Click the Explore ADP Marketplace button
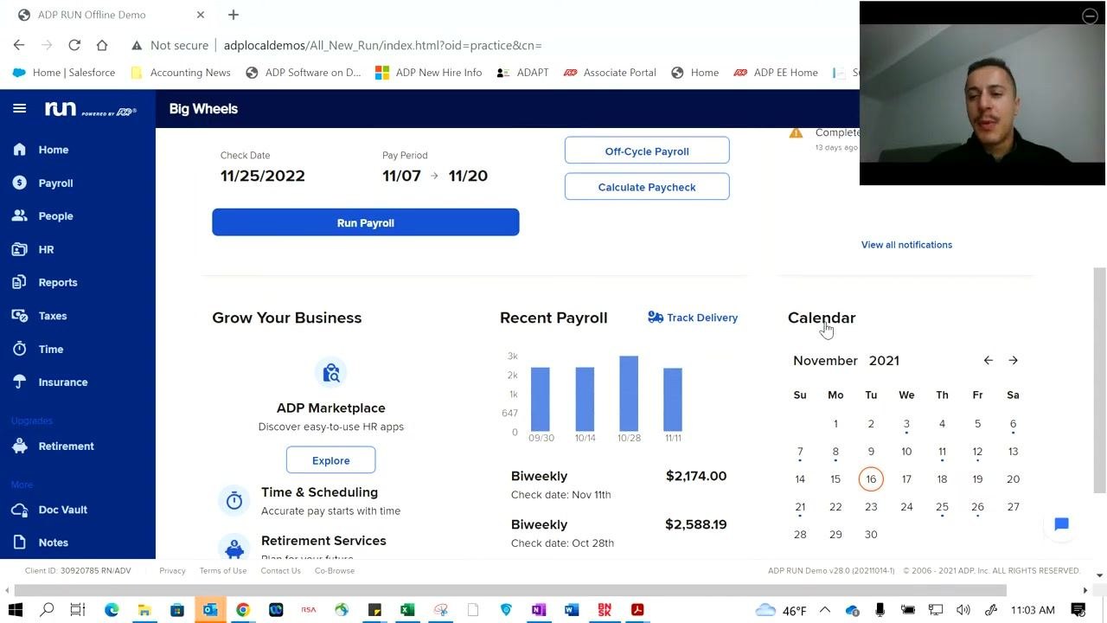 pos(330,460)
